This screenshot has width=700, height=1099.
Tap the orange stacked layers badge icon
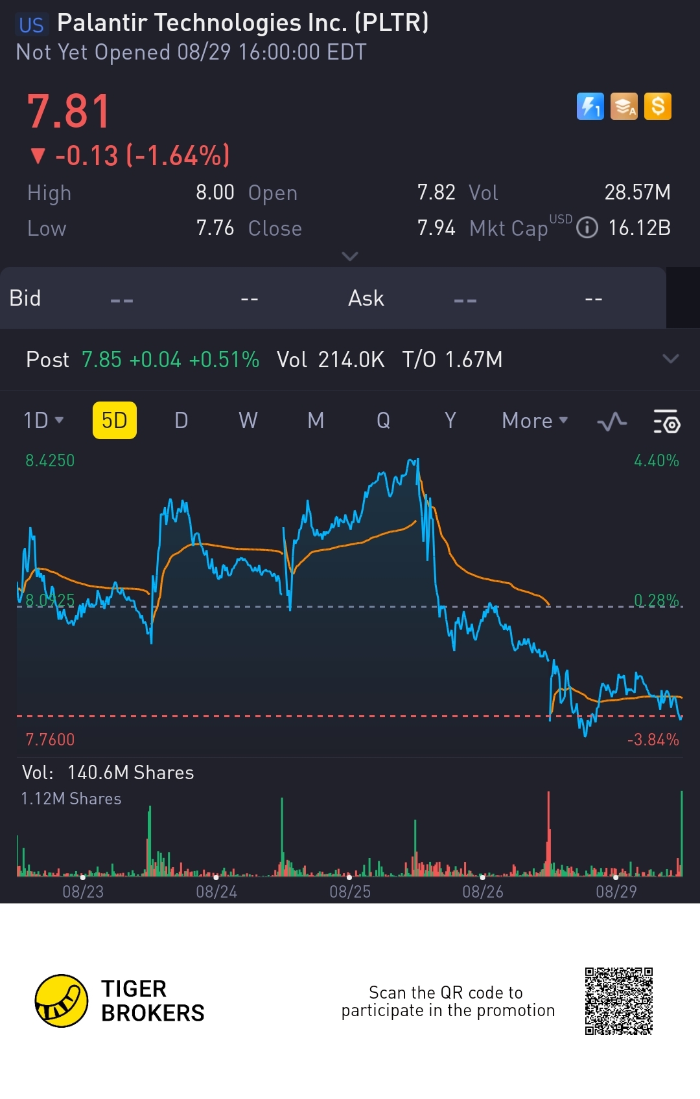pyautogui.click(x=624, y=107)
